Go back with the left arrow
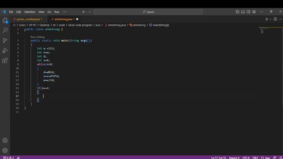The width and height of the screenshot is (283, 159). pos(84,12)
